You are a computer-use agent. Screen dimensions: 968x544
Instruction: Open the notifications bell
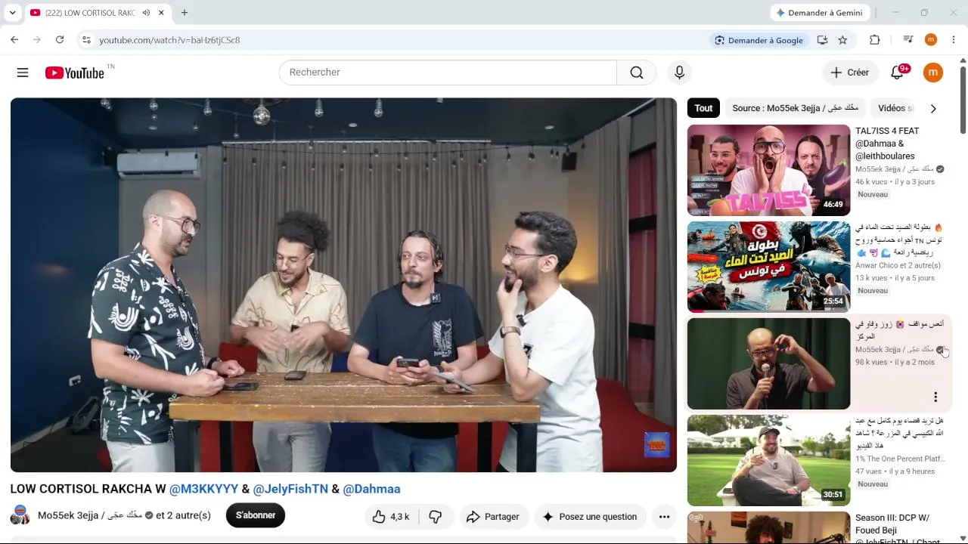coord(898,73)
